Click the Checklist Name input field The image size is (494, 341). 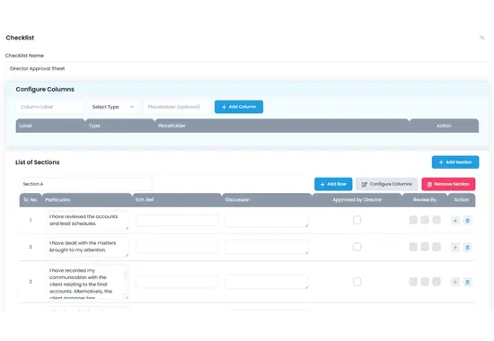[247, 68]
